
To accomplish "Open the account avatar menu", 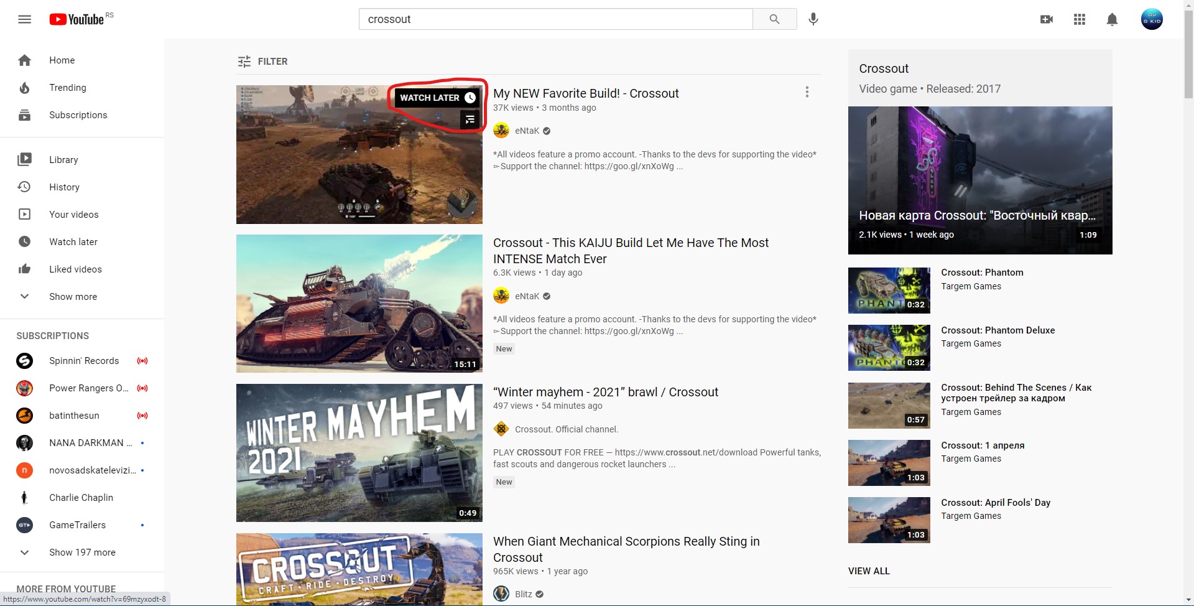I will point(1152,19).
